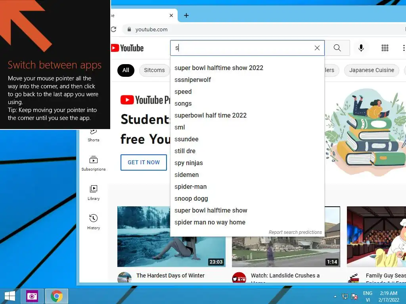Clear the search box with the X
The height and width of the screenshot is (304, 406).
click(x=317, y=48)
